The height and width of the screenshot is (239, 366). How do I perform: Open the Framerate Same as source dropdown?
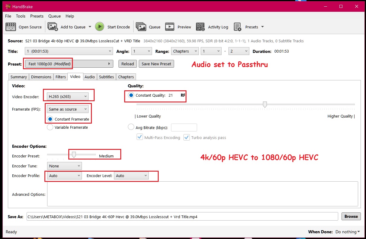(x=67, y=109)
